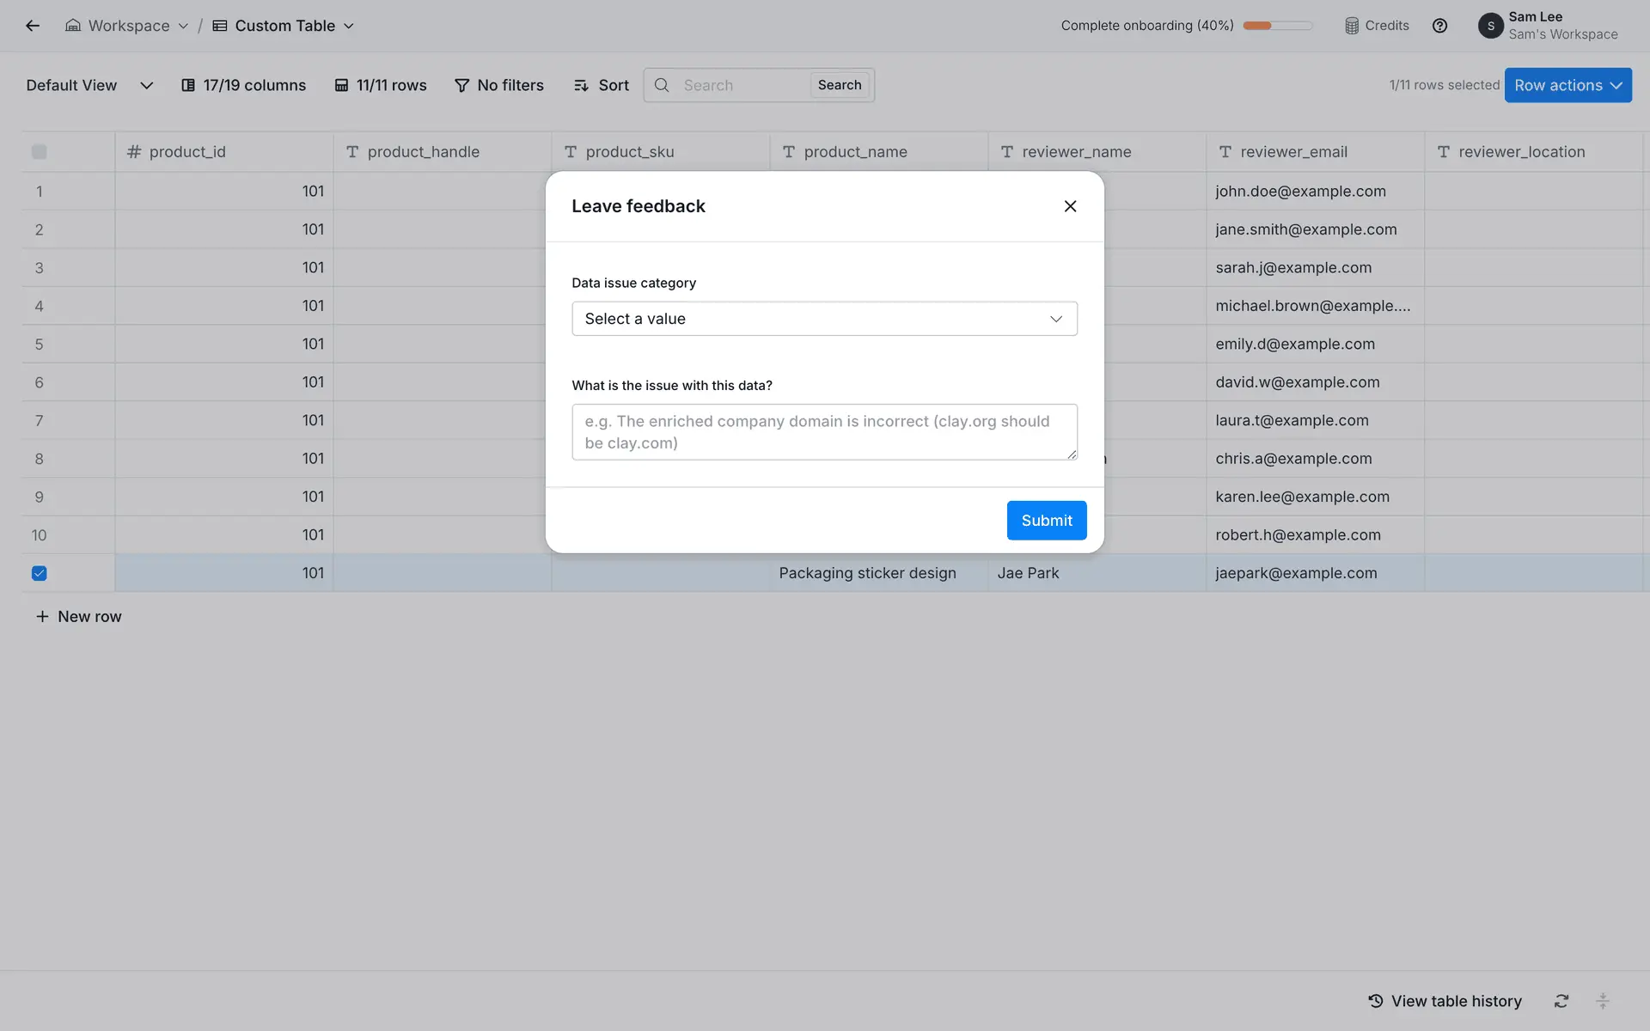Click the Credits coin icon
Viewport: 1650px width, 1031px height.
(1352, 26)
